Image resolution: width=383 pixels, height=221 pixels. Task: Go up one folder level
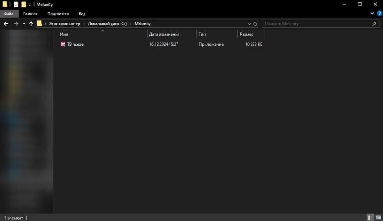click(x=31, y=23)
